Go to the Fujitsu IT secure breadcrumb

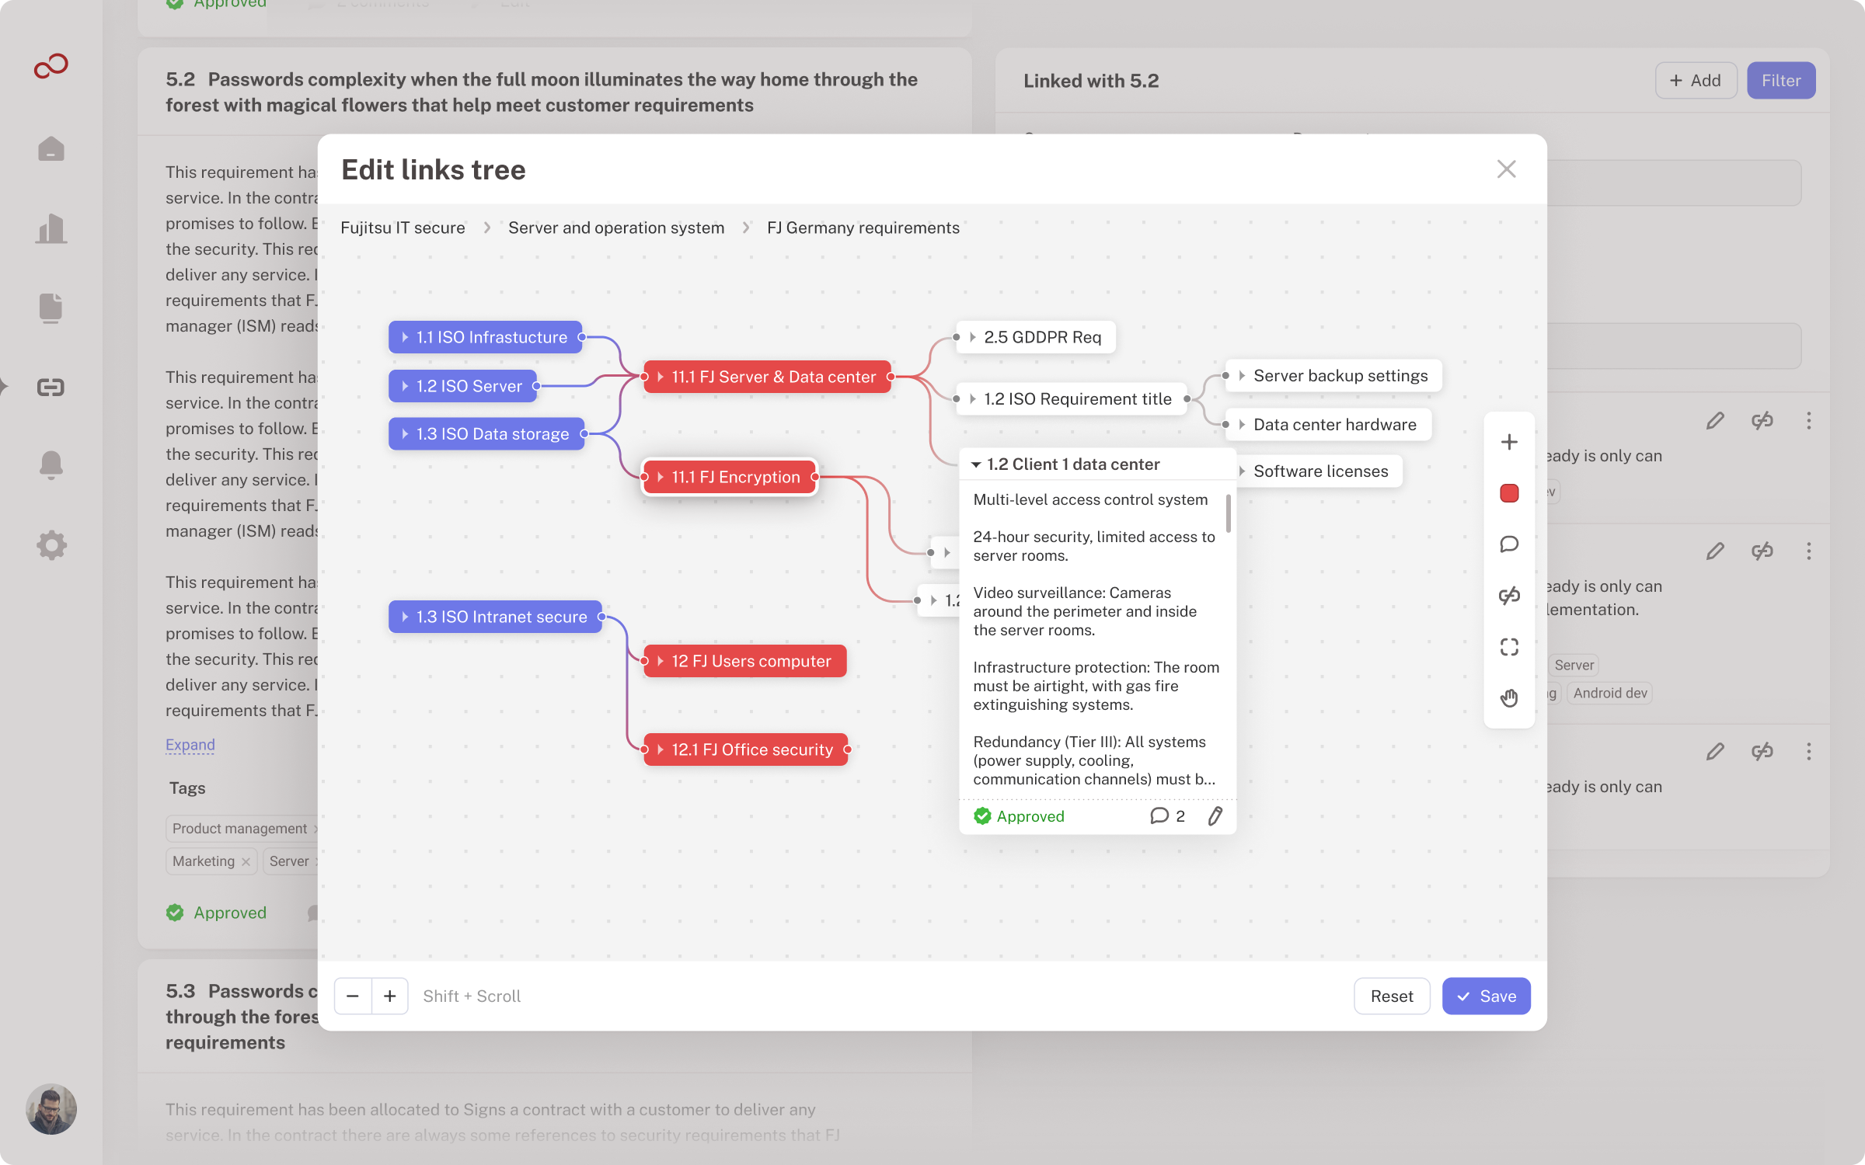403,228
